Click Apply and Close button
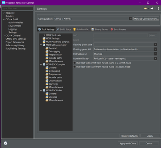The width and height of the screenshot is (161, 148). point(128,144)
